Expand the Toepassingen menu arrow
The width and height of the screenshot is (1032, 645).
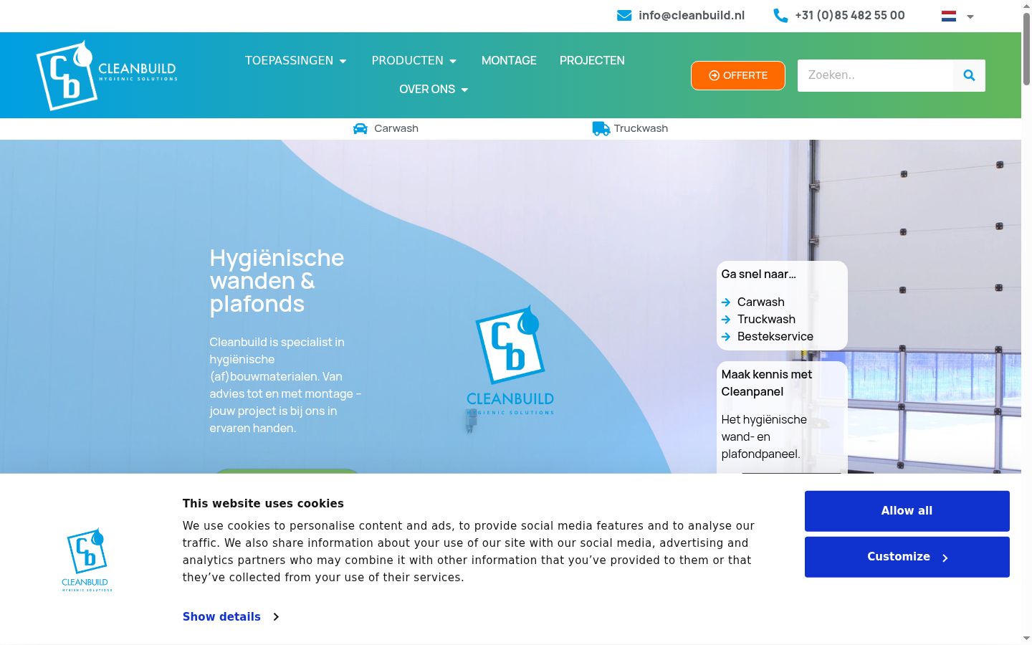[343, 61]
